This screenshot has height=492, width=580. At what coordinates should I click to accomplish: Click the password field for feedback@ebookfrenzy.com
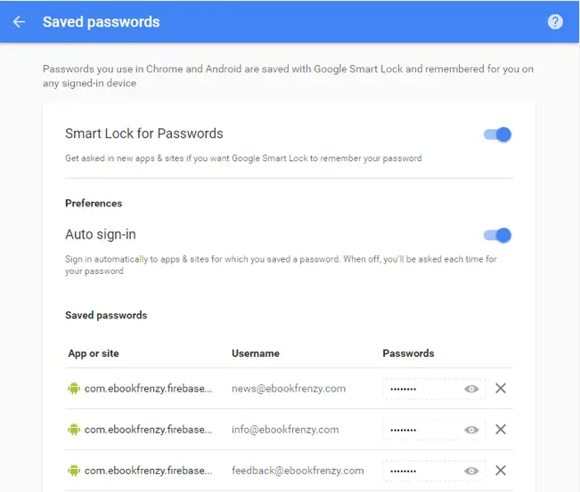pyautogui.click(x=421, y=471)
